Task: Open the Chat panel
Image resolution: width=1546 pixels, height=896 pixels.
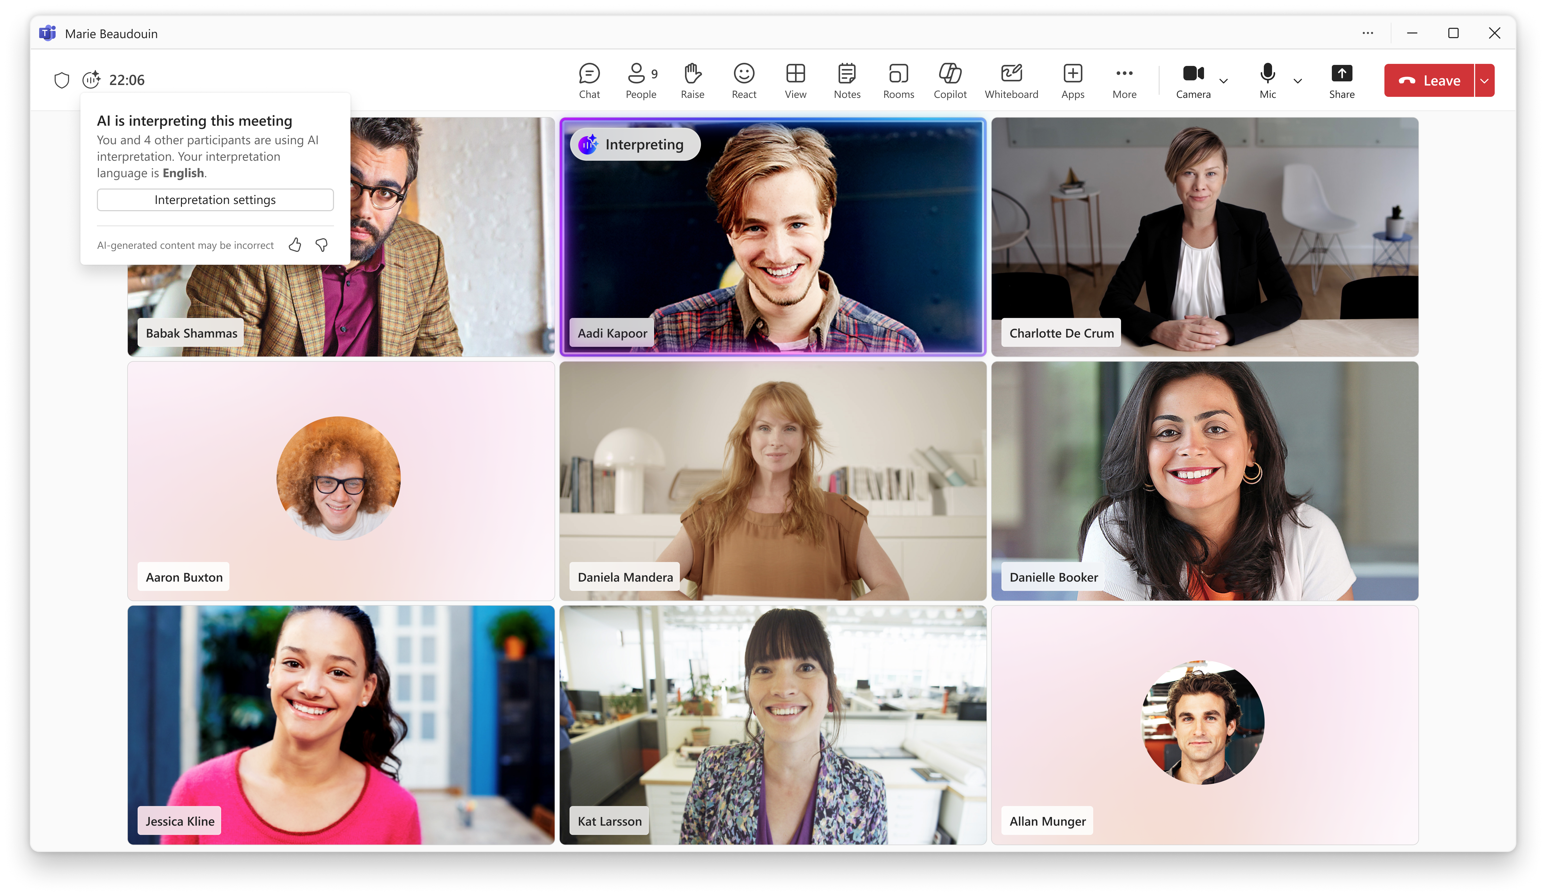Action: coord(589,80)
